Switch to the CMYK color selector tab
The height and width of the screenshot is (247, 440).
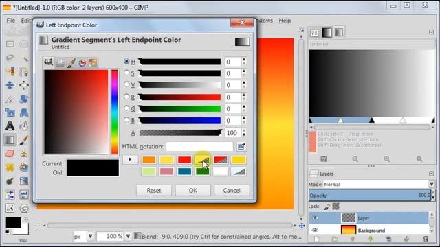[60, 62]
